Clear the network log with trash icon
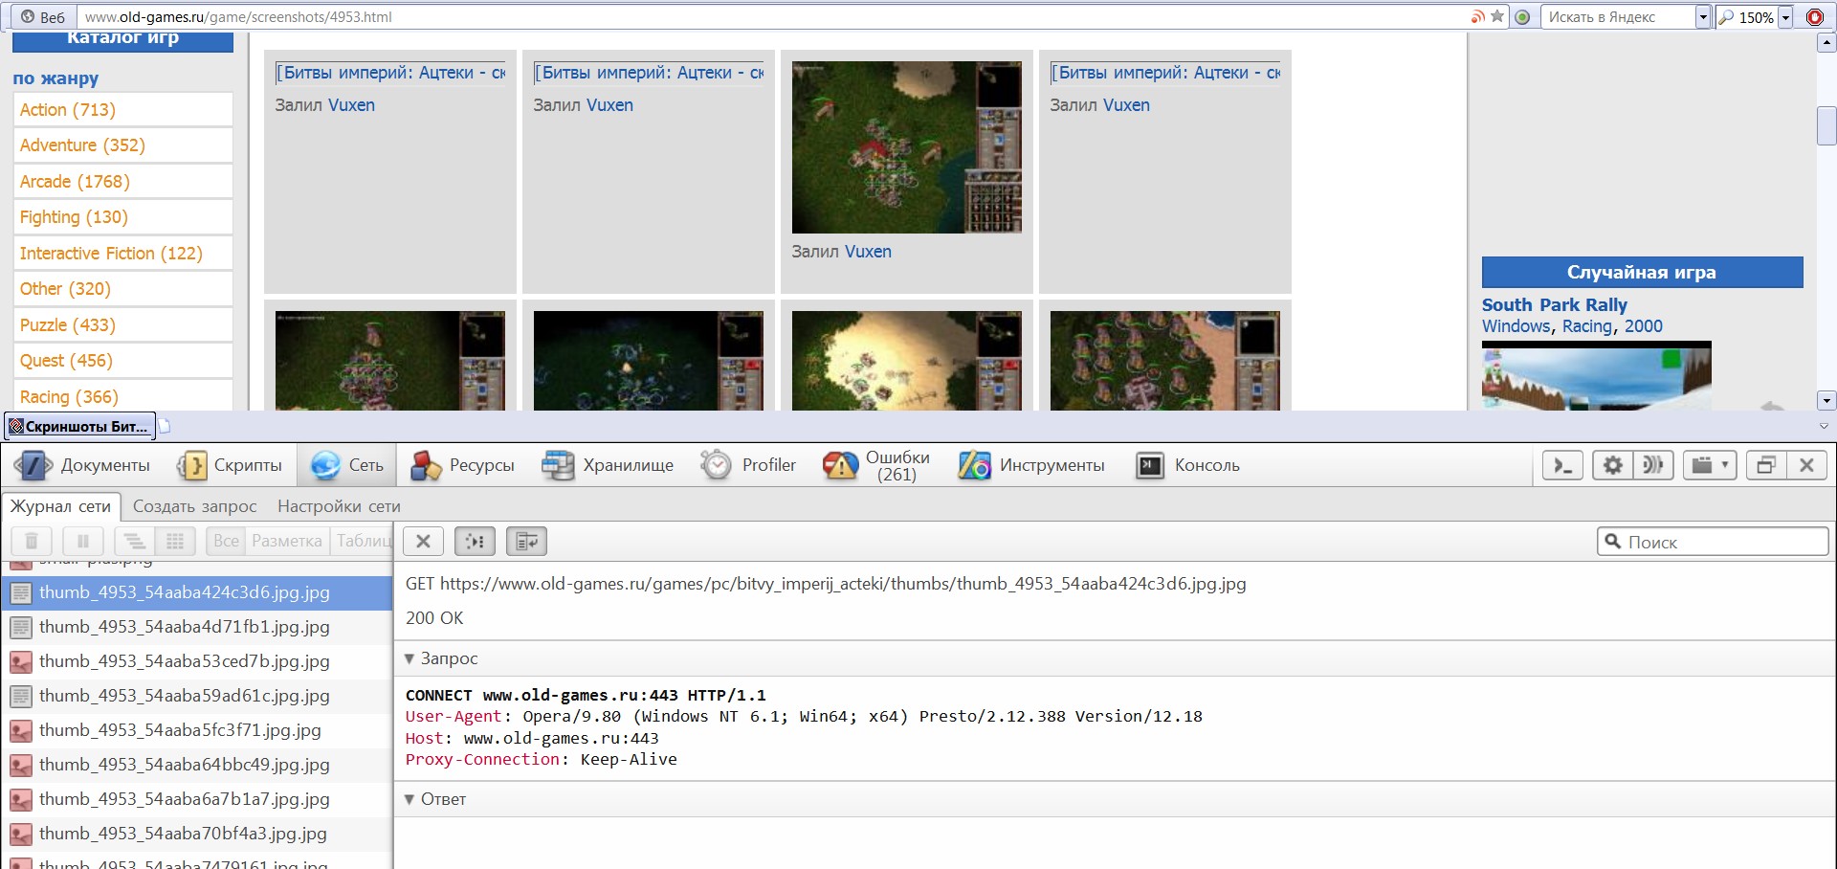This screenshot has width=1837, height=869. 32,542
